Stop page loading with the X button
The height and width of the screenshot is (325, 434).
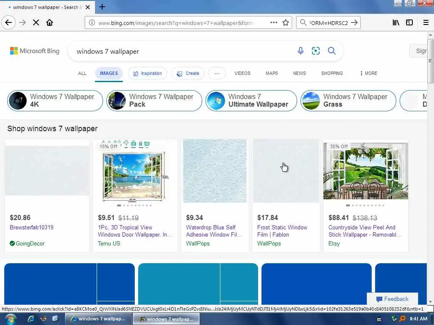pyautogui.click(x=36, y=23)
